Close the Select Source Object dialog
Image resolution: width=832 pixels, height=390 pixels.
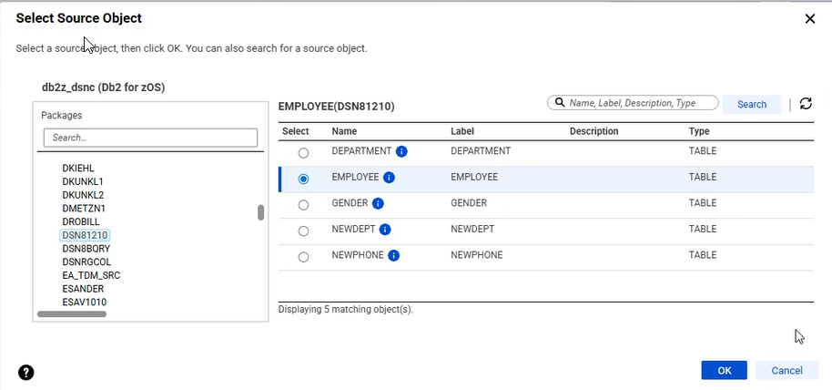pos(810,19)
